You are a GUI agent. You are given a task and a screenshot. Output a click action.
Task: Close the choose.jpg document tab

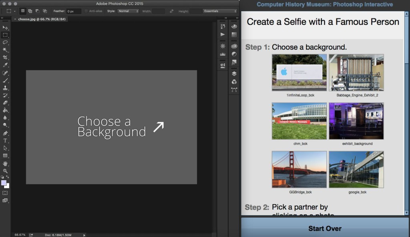click(x=15, y=19)
